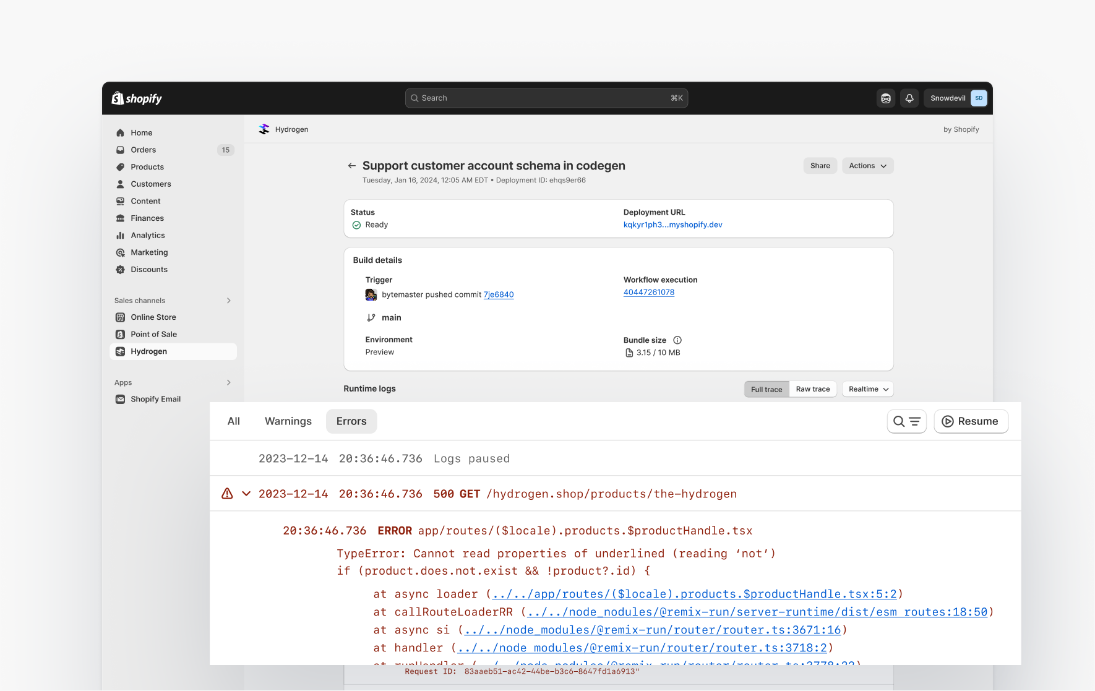Expand Apps section chevron

[229, 383]
